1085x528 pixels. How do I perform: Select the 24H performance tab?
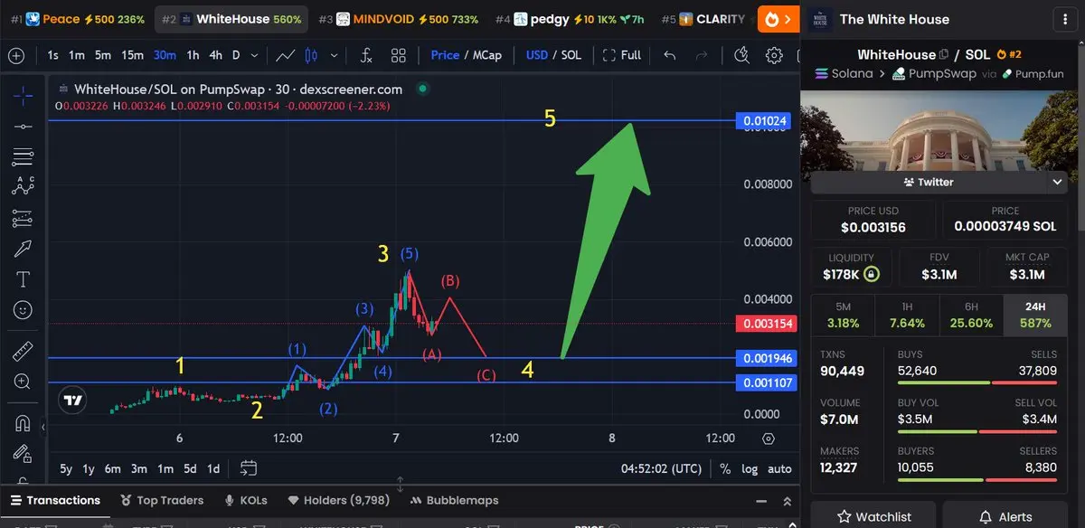pyautogui.click(x=1035, y=315)
